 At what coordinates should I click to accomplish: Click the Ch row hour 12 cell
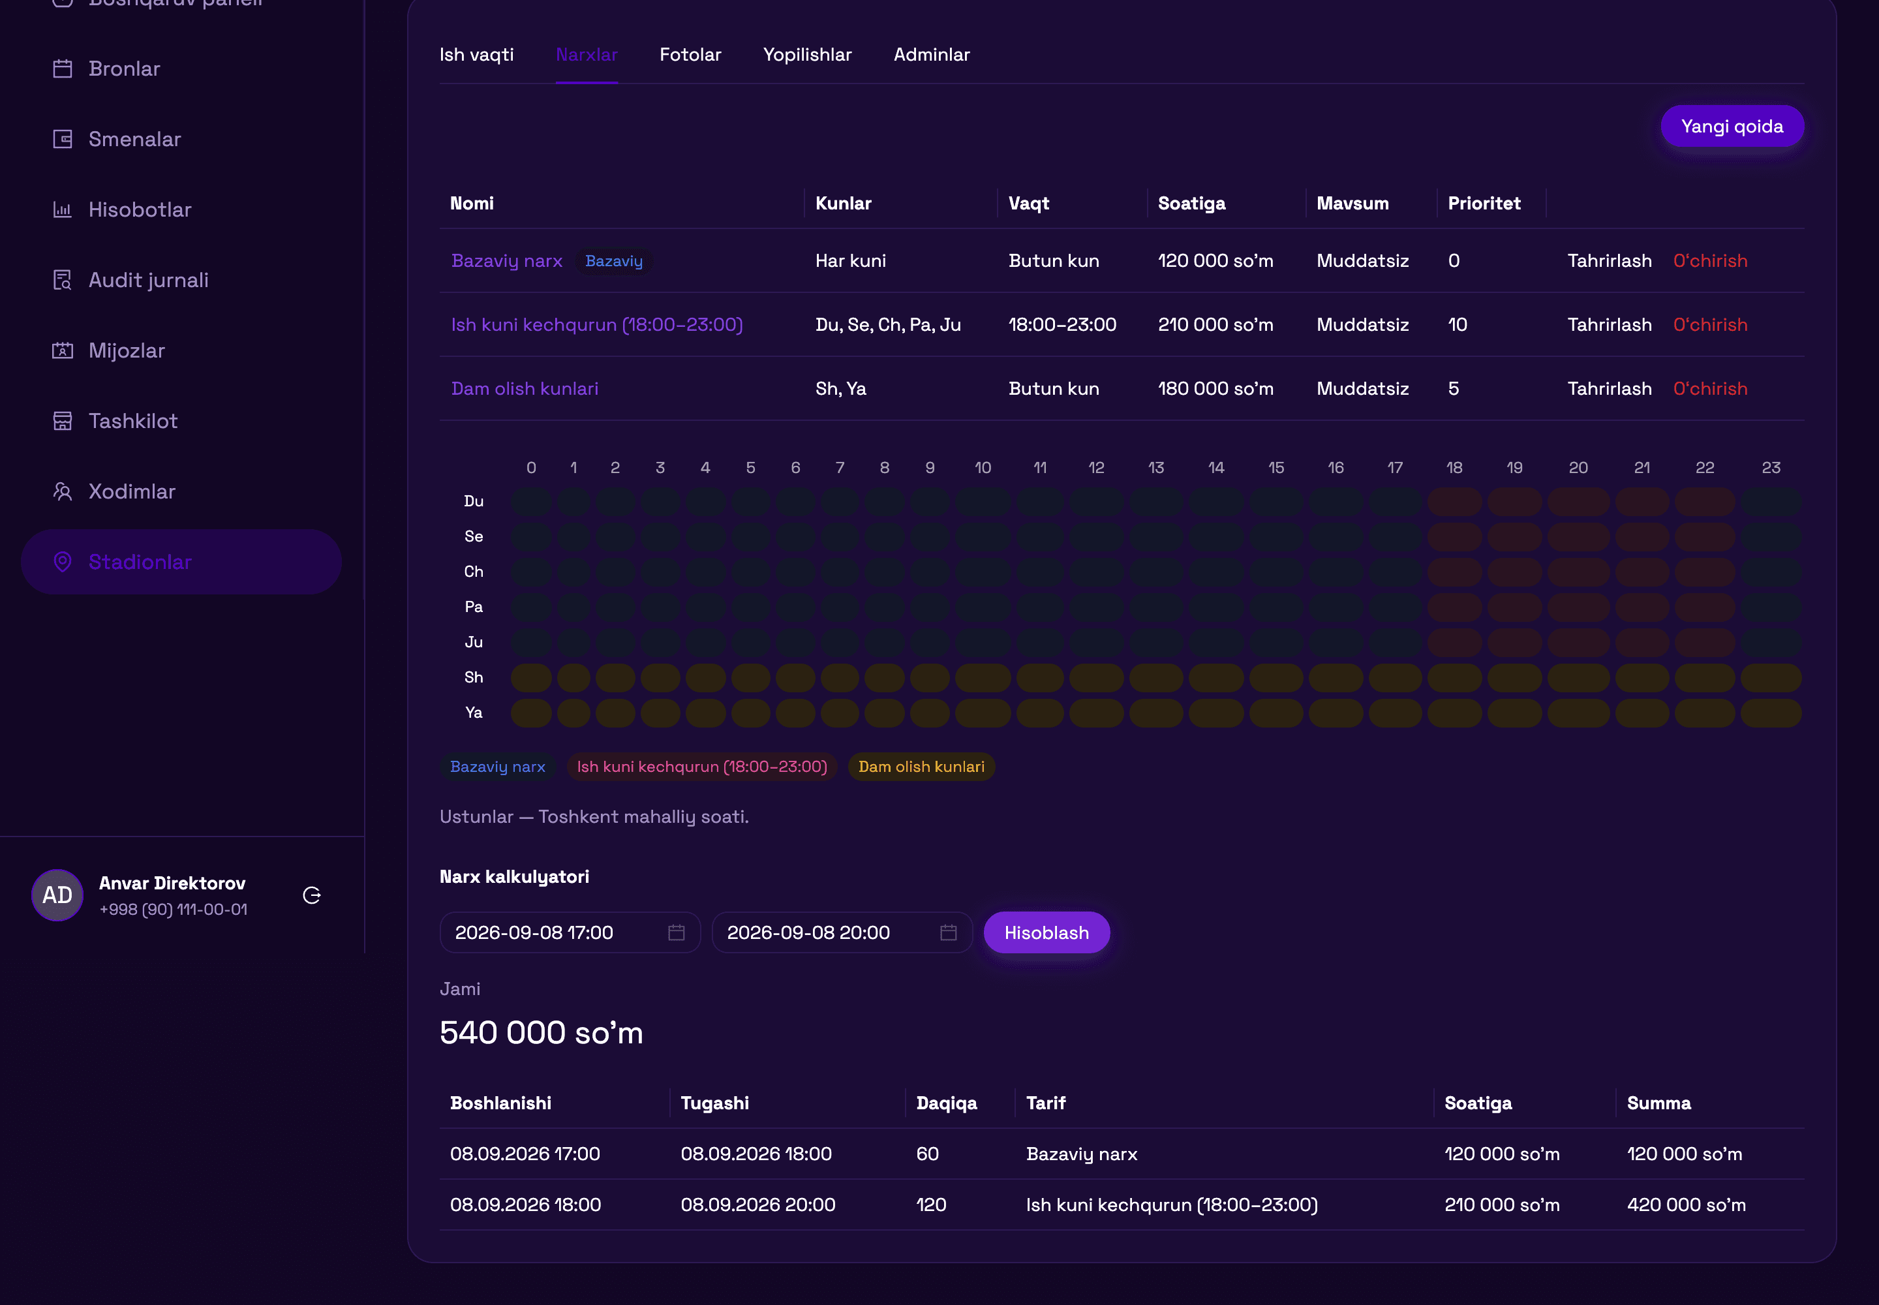pyautogui.click(x=1097, y=572)
